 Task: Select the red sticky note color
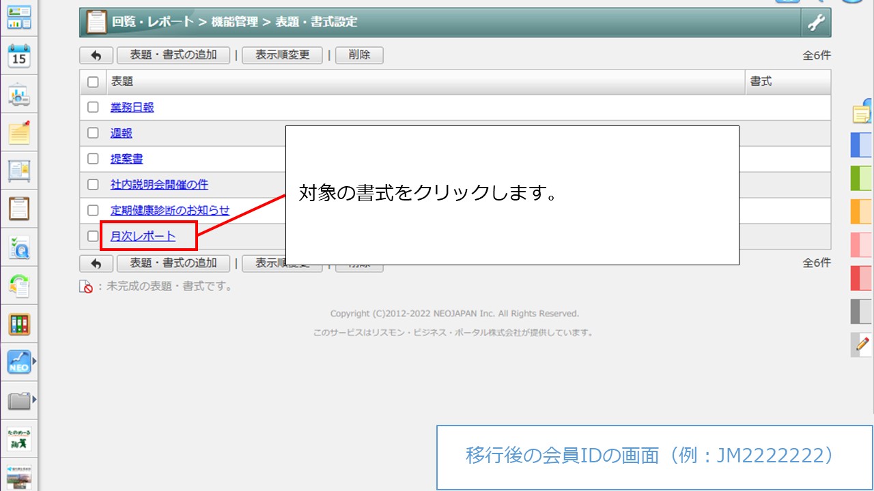pyautogui.click(x=862, y=278)
